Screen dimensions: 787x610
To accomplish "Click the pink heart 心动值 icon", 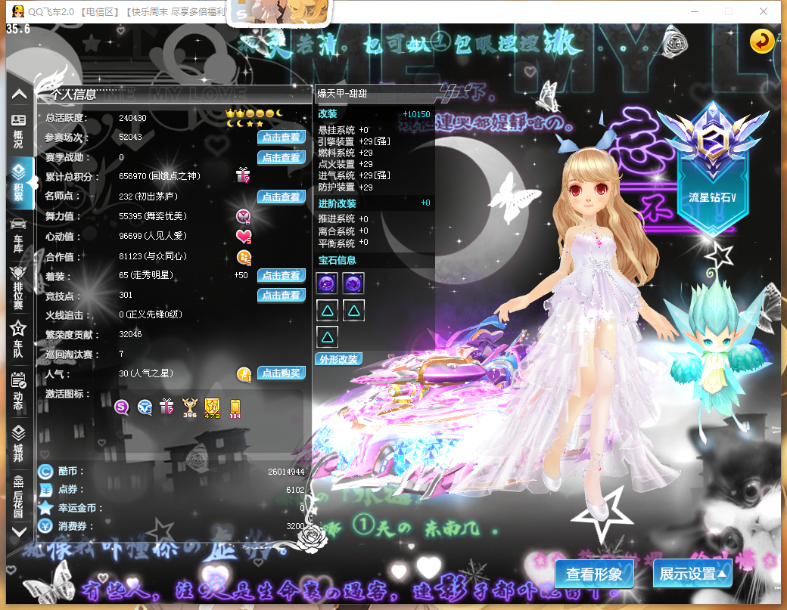I will tap(244, 236).
